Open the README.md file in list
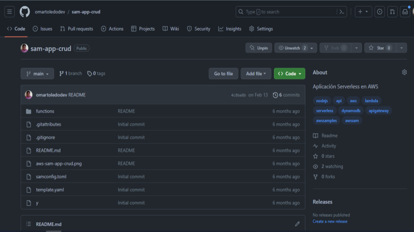Image resolution: width=414 pixels, height=232 pixels. click(x=48, y=150)
